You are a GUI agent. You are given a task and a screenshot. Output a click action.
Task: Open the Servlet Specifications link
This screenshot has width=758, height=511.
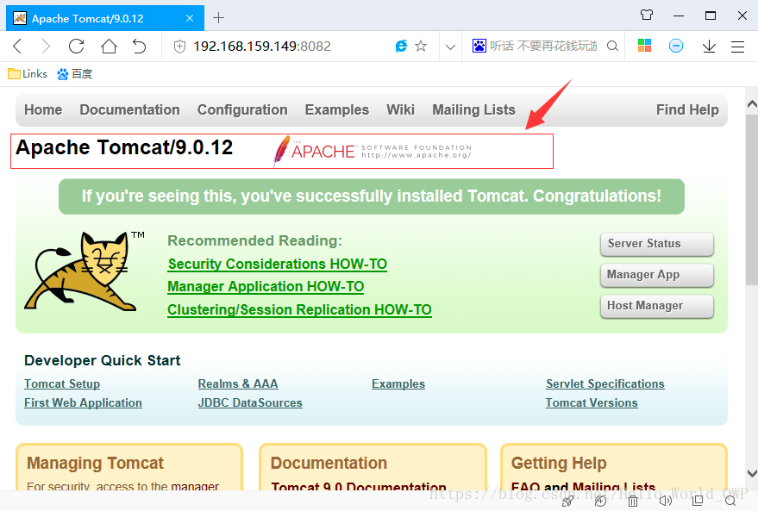point(605,384)
